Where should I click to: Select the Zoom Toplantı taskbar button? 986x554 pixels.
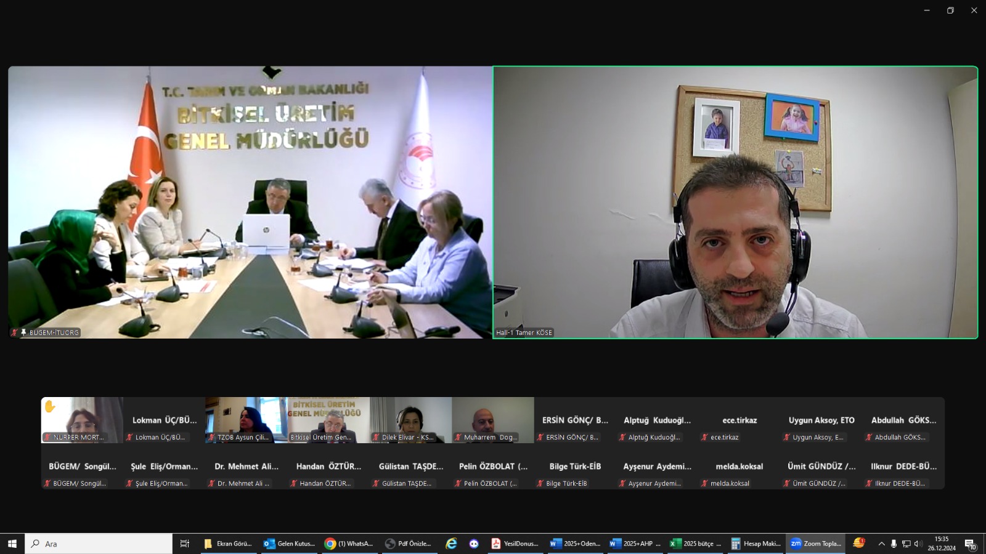coord(815,544)
